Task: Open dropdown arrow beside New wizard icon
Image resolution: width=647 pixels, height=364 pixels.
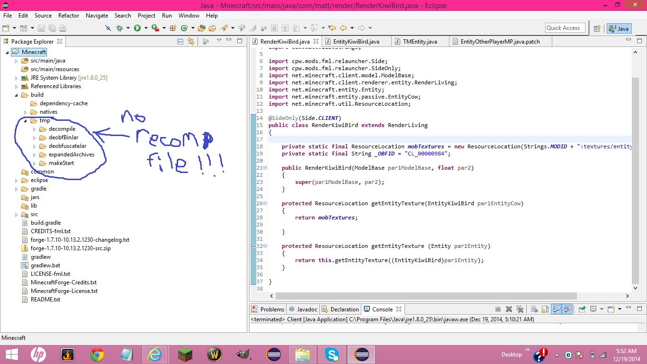Action: [14, 28]
